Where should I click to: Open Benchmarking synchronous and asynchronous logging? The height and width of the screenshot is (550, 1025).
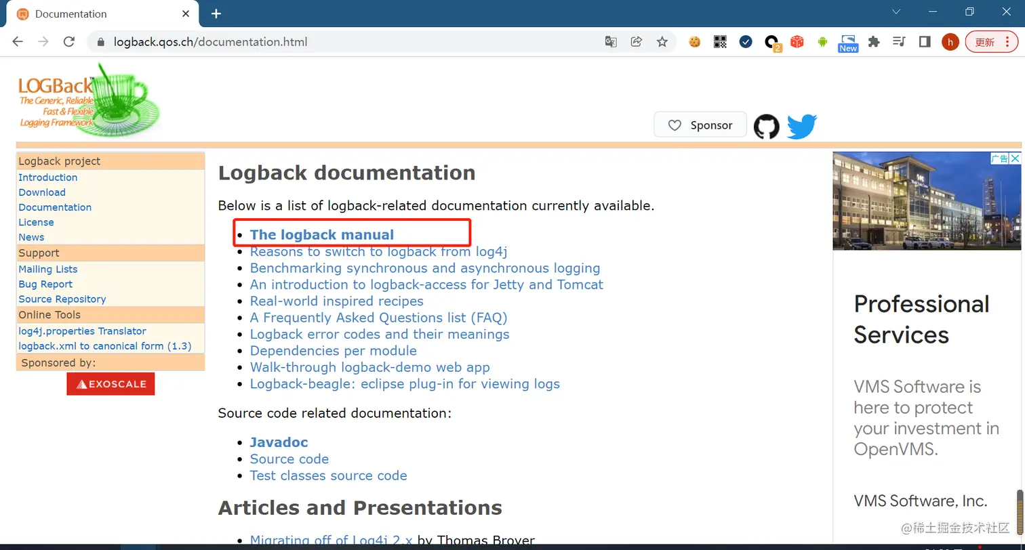(x=425, y=268)
